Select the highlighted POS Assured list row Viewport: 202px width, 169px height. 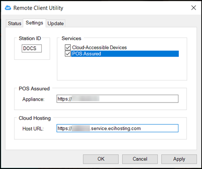(125, 54)
